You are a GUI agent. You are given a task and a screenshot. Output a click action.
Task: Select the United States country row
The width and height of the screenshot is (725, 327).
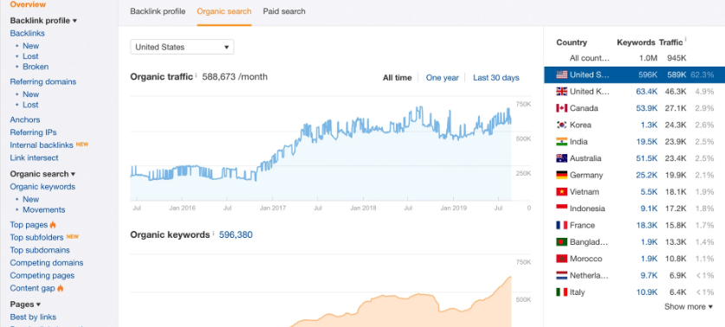click(x=634, y=74)
